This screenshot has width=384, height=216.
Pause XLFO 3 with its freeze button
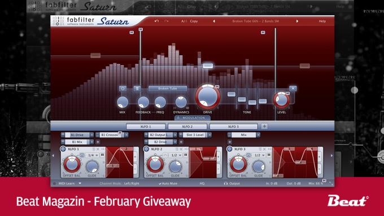(269, 155)
